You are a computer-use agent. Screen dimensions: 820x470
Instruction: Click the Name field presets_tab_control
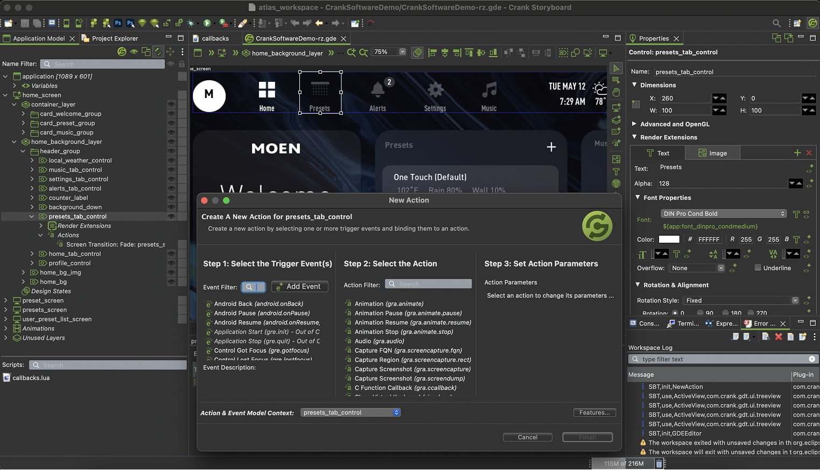734,72
